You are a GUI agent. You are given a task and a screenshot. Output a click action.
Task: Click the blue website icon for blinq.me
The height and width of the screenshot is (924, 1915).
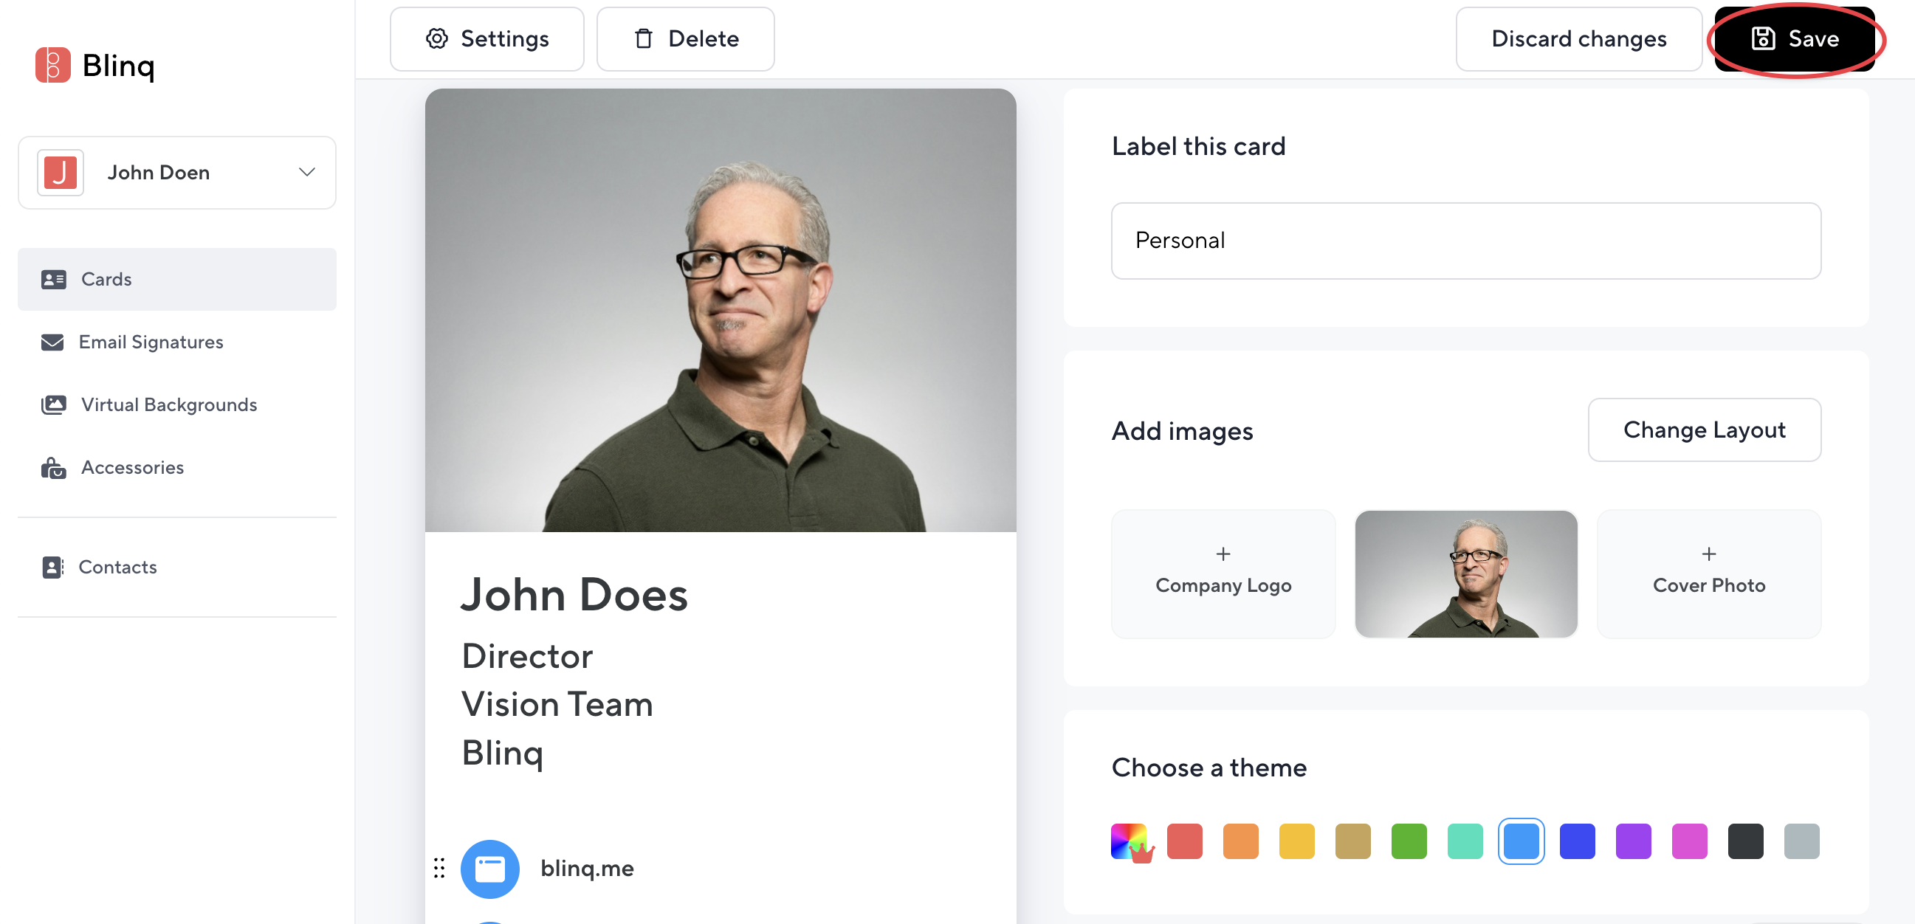[x=490, y=869]
